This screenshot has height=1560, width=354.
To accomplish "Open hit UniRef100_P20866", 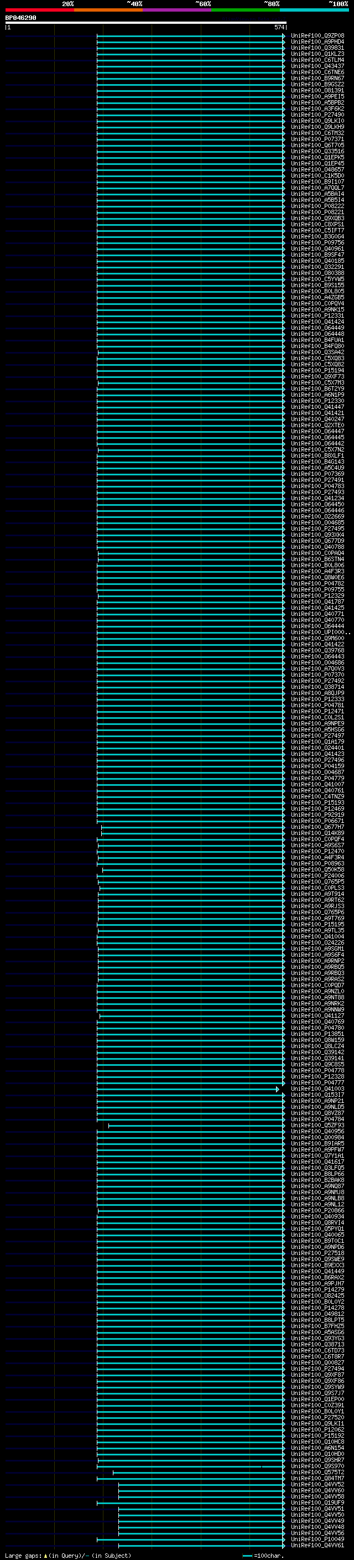I will [317, 1211].
